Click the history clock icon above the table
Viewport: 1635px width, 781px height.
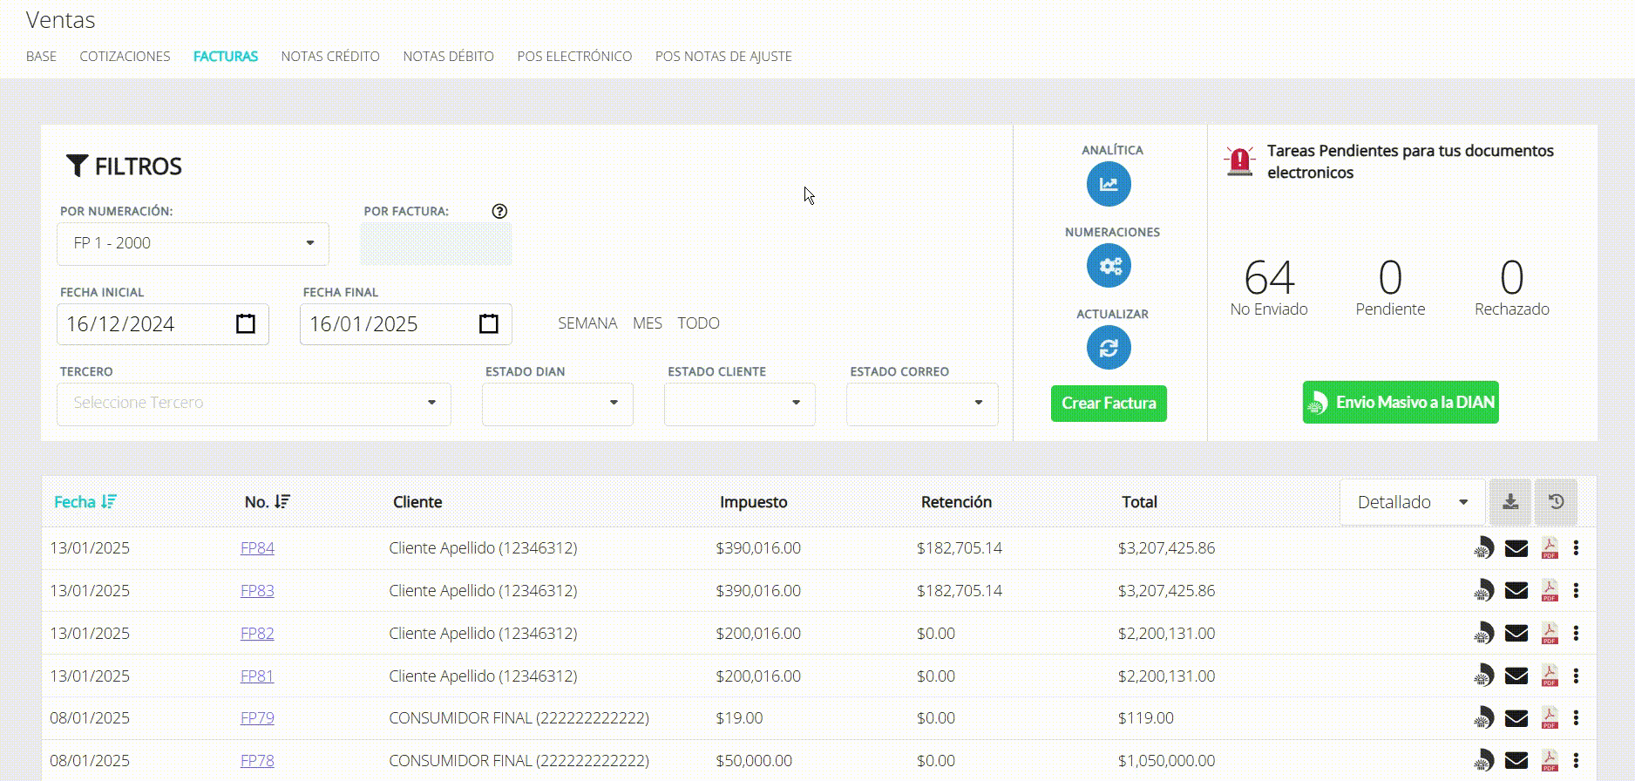point(1556,502)
